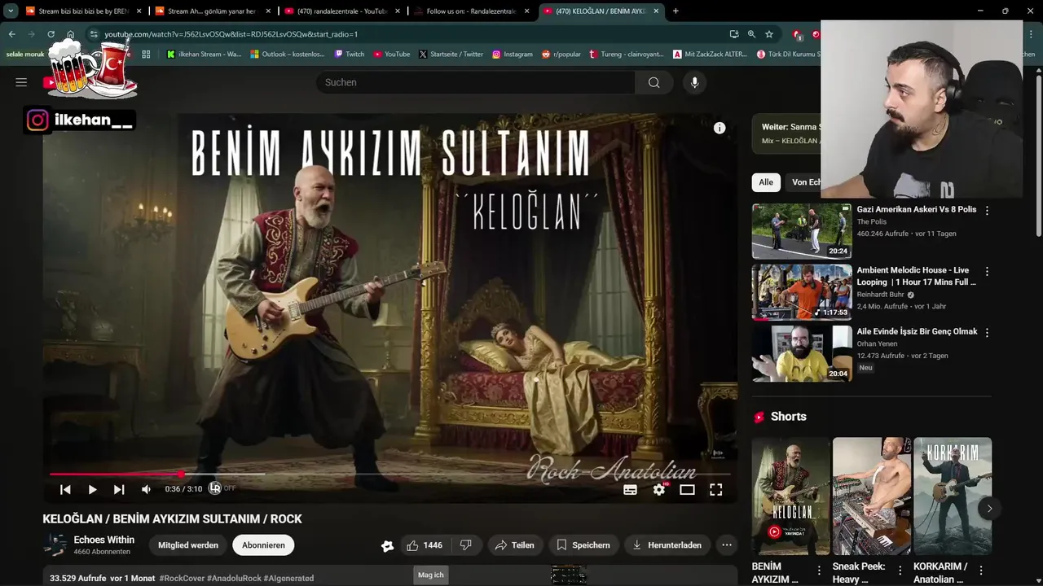1043x586 pixels.
Task: Open the KELOĞLAN short thumbnail
Action: point(790,496)
